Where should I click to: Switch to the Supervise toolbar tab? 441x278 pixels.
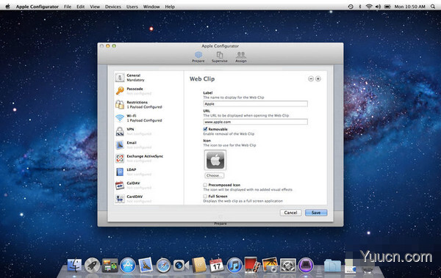[220, 56]
